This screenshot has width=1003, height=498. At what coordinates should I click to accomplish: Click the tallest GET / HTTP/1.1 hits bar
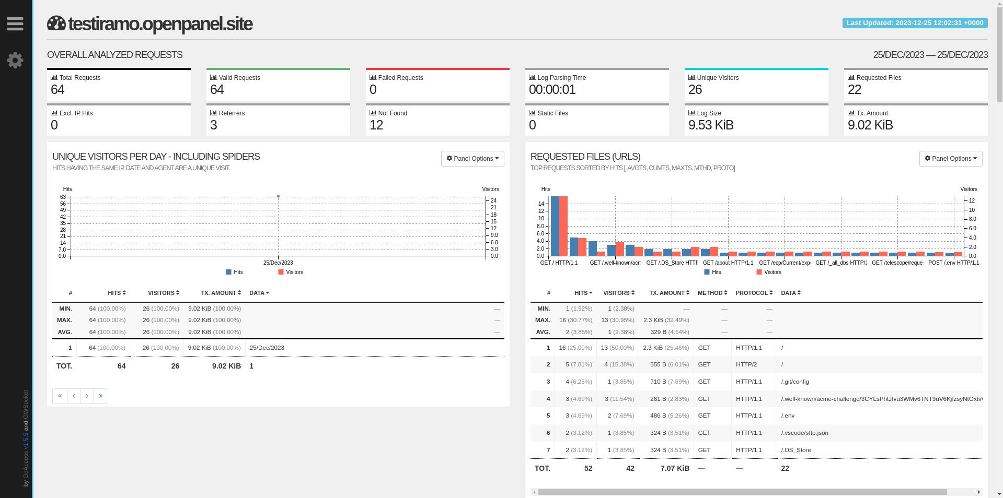coord(555,226)
